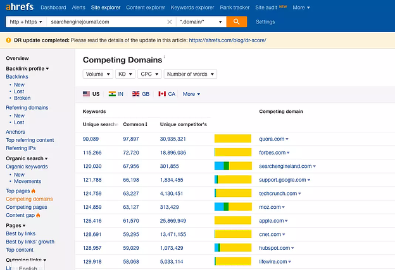The height and width of the screenshot is (270, 395).
Task: Click the 97,897 common keywords value
Action: click(131, 139)
